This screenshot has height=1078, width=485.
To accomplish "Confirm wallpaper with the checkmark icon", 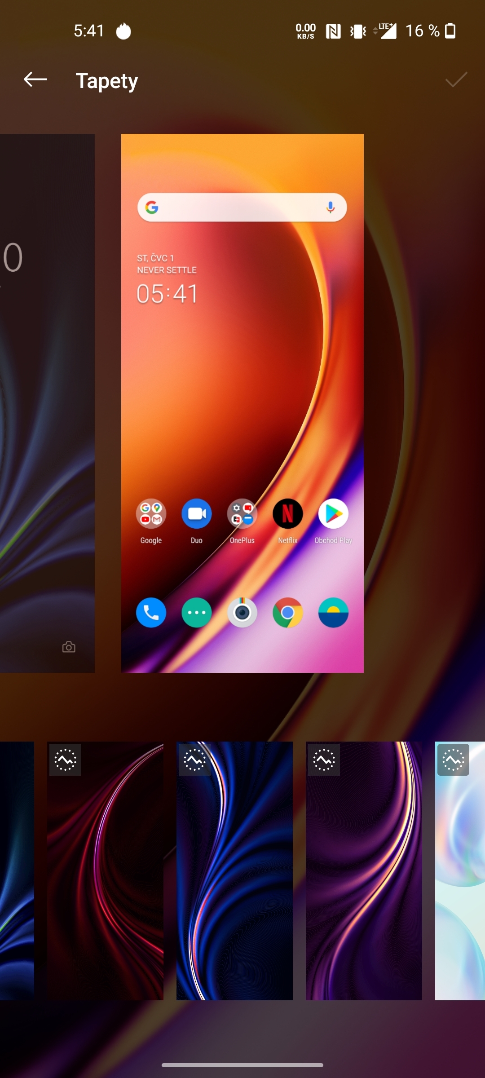I will coord(456,80).
